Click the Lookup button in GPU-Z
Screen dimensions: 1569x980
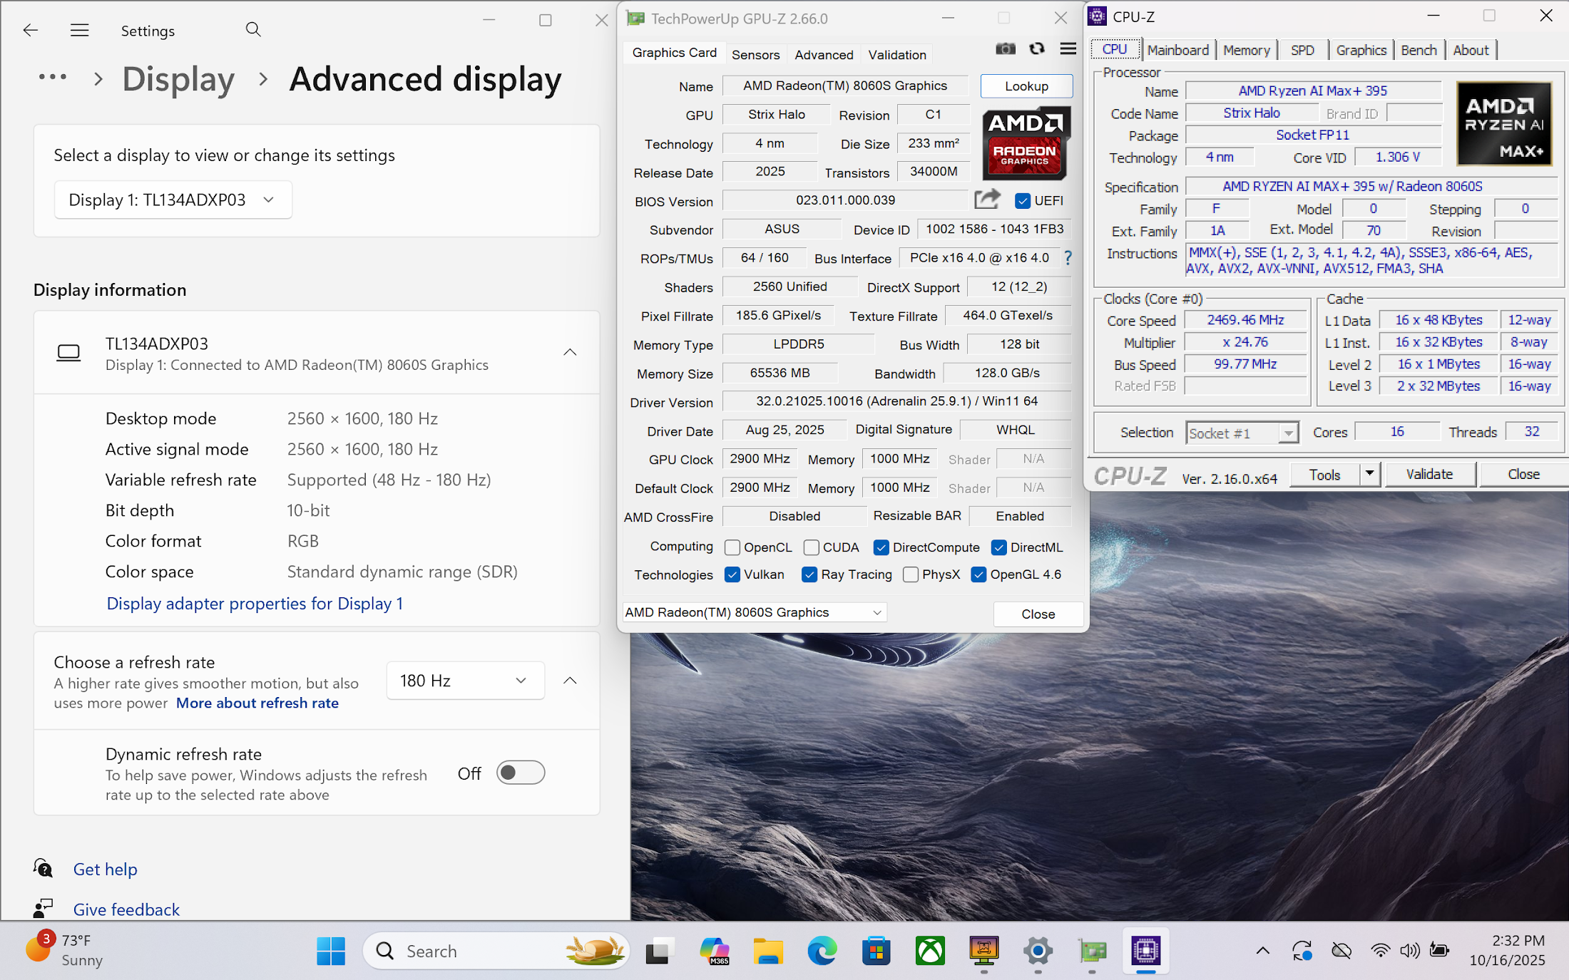click(1026, 86)
